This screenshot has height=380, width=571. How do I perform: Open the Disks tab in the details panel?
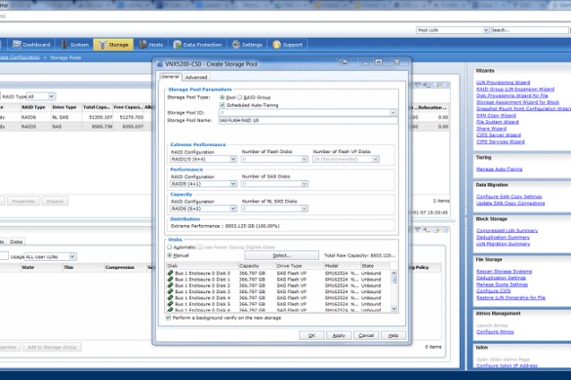click(x=16, y=242)
